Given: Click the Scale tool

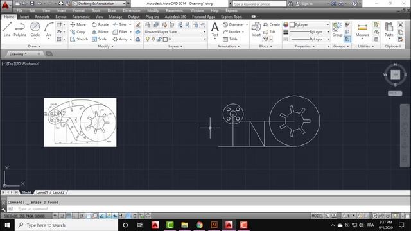Looking at the screenshot, I should 100,39.
